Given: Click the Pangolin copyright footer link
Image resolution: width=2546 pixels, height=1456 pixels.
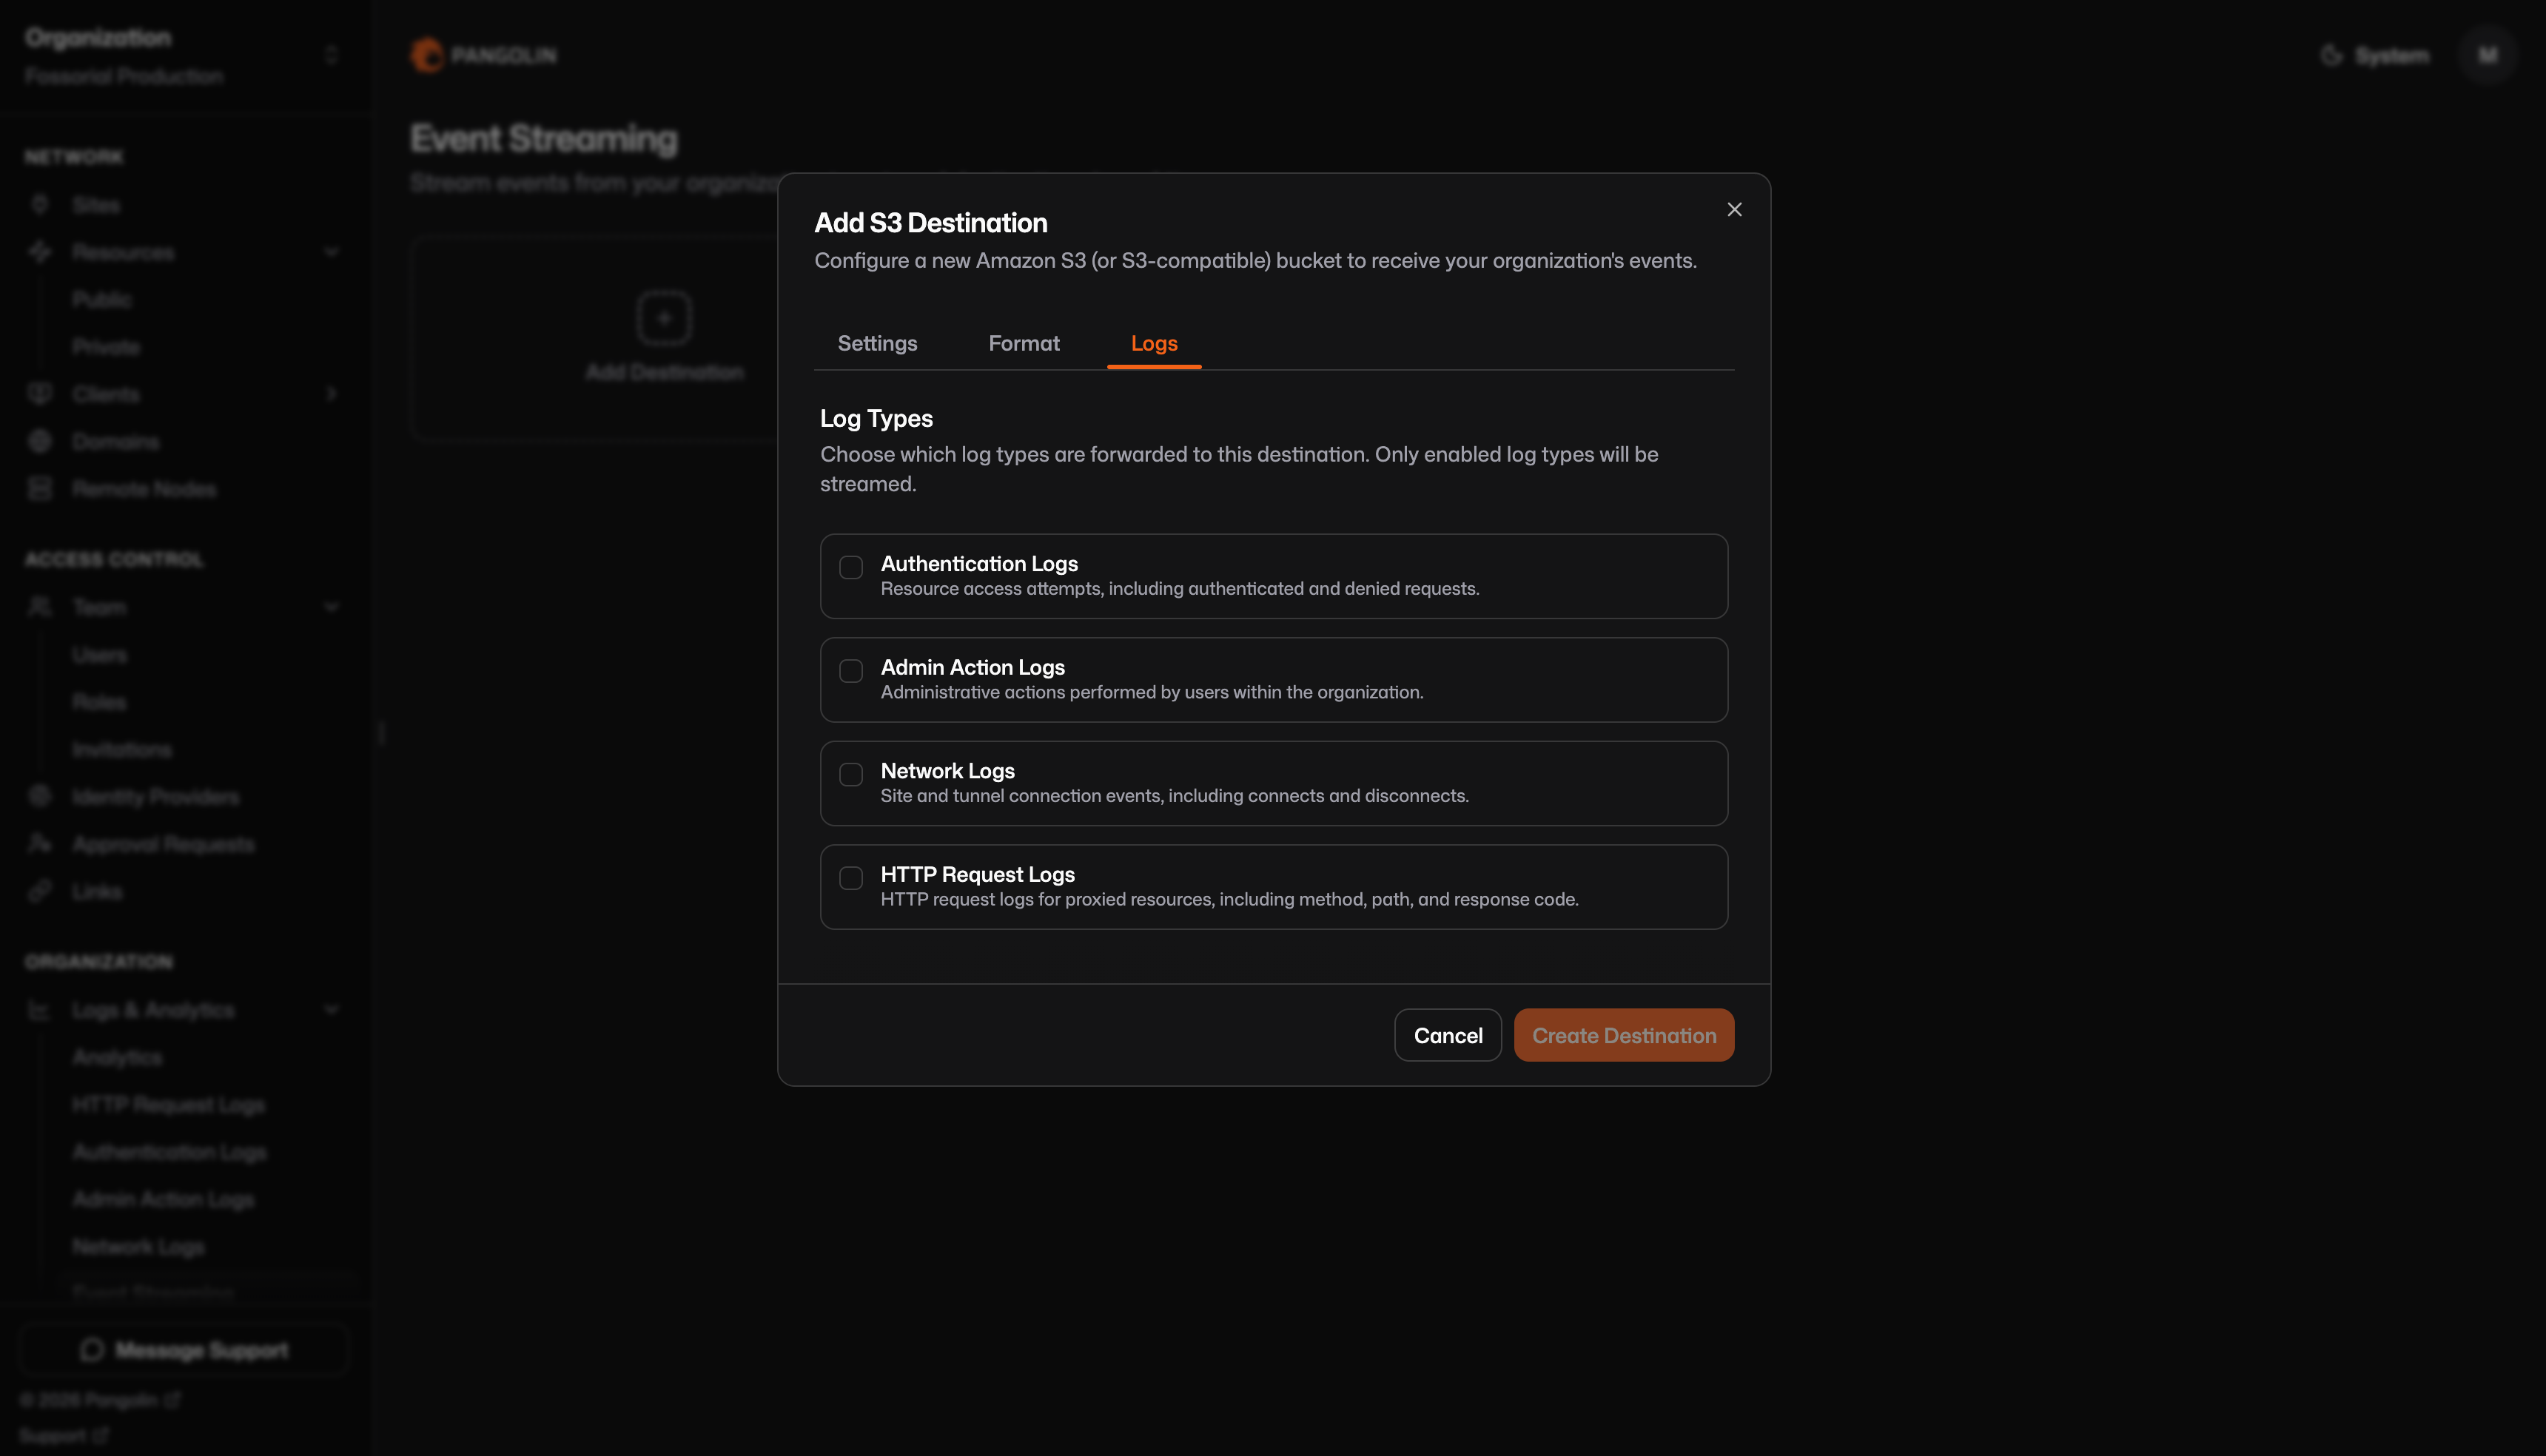Looking at the screenshot, I should click(100, 1400).
